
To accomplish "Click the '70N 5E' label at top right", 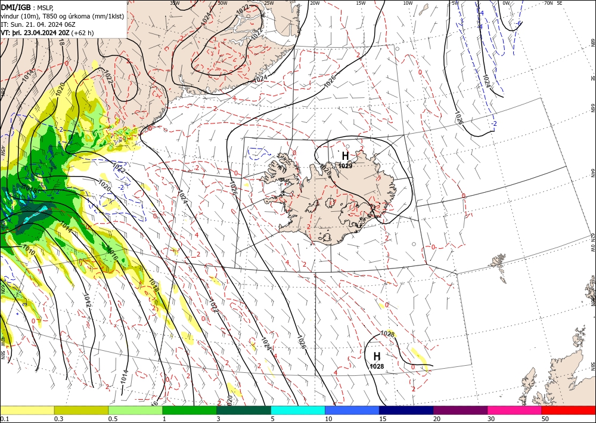I will point(553,3).
